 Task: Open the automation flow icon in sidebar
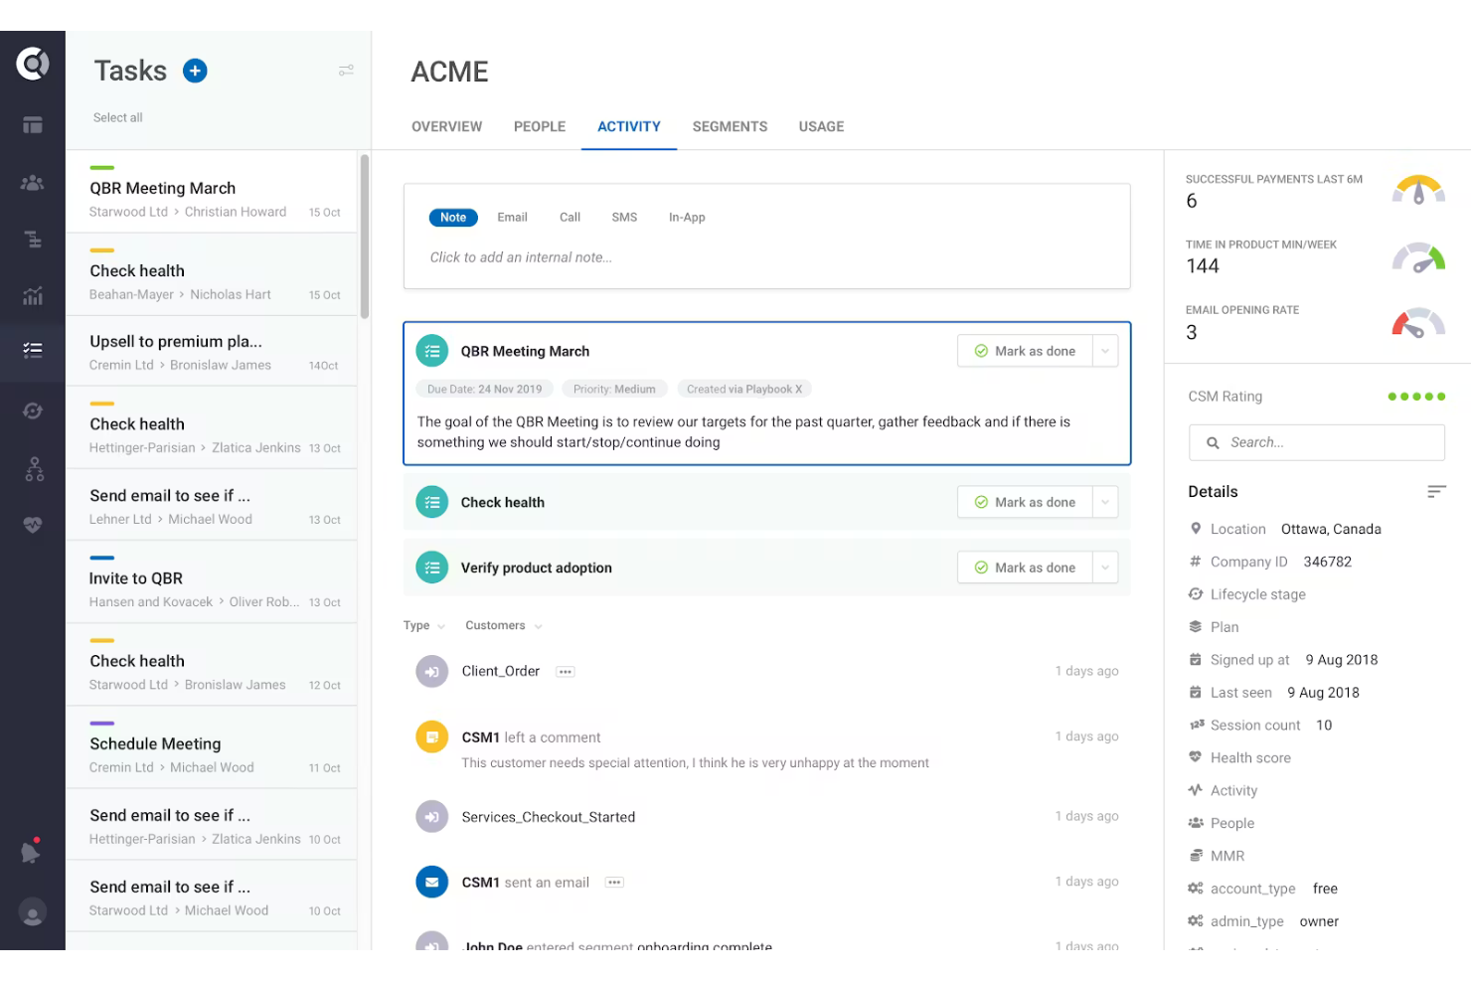point(33,409)
